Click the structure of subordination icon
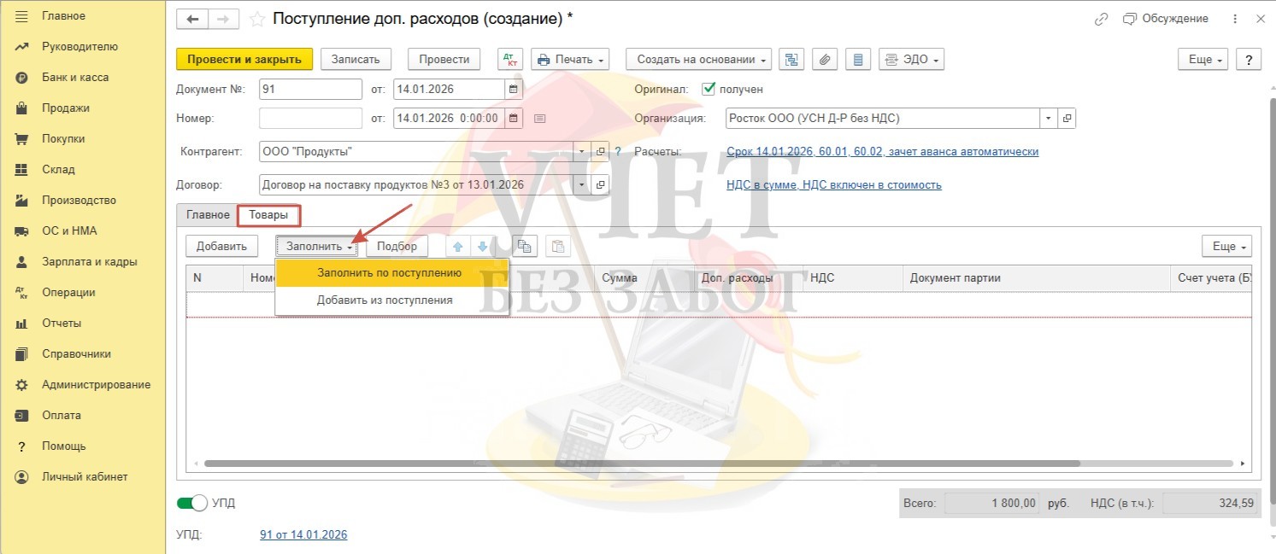The width and height of the screenshot is (1276, 554). pyautogui.click(x=791, y=60)
